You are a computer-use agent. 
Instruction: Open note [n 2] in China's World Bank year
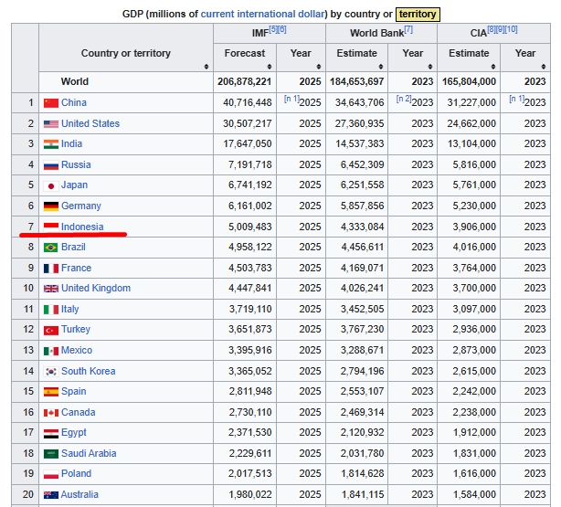(x=404, y=99)
